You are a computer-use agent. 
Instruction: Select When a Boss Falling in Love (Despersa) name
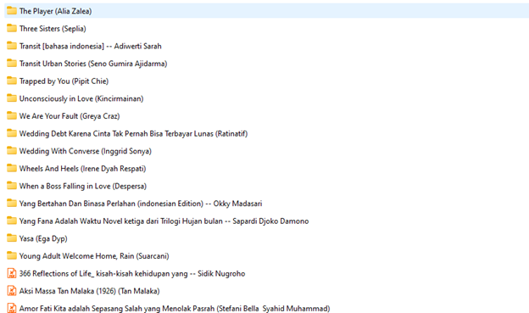pos(83,186)
